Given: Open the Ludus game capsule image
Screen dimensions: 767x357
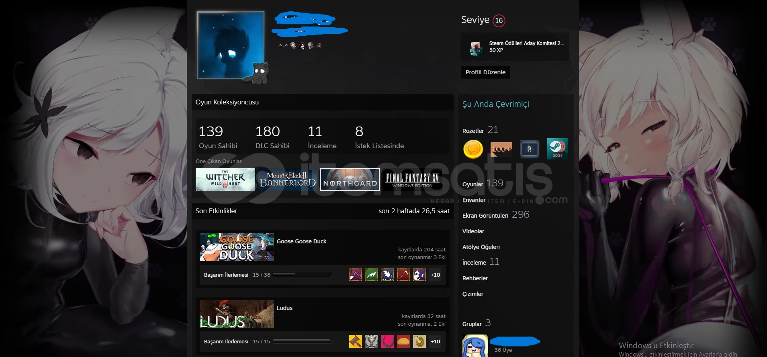Looking at the screenshot, I should (x=237, y=314).
